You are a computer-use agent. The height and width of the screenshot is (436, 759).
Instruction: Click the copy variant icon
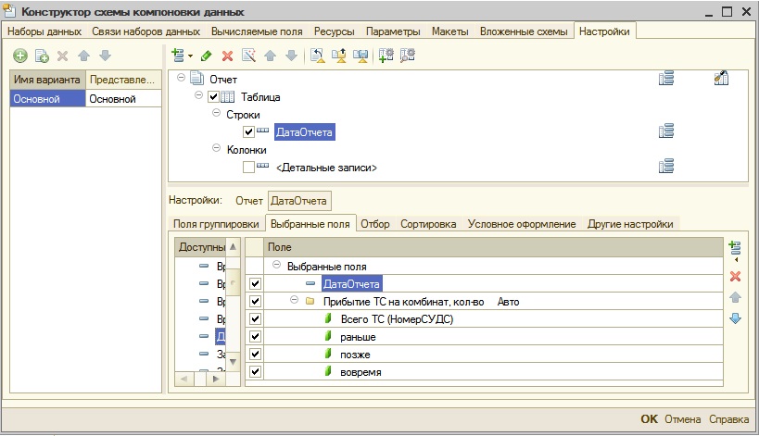coord(42,56)
